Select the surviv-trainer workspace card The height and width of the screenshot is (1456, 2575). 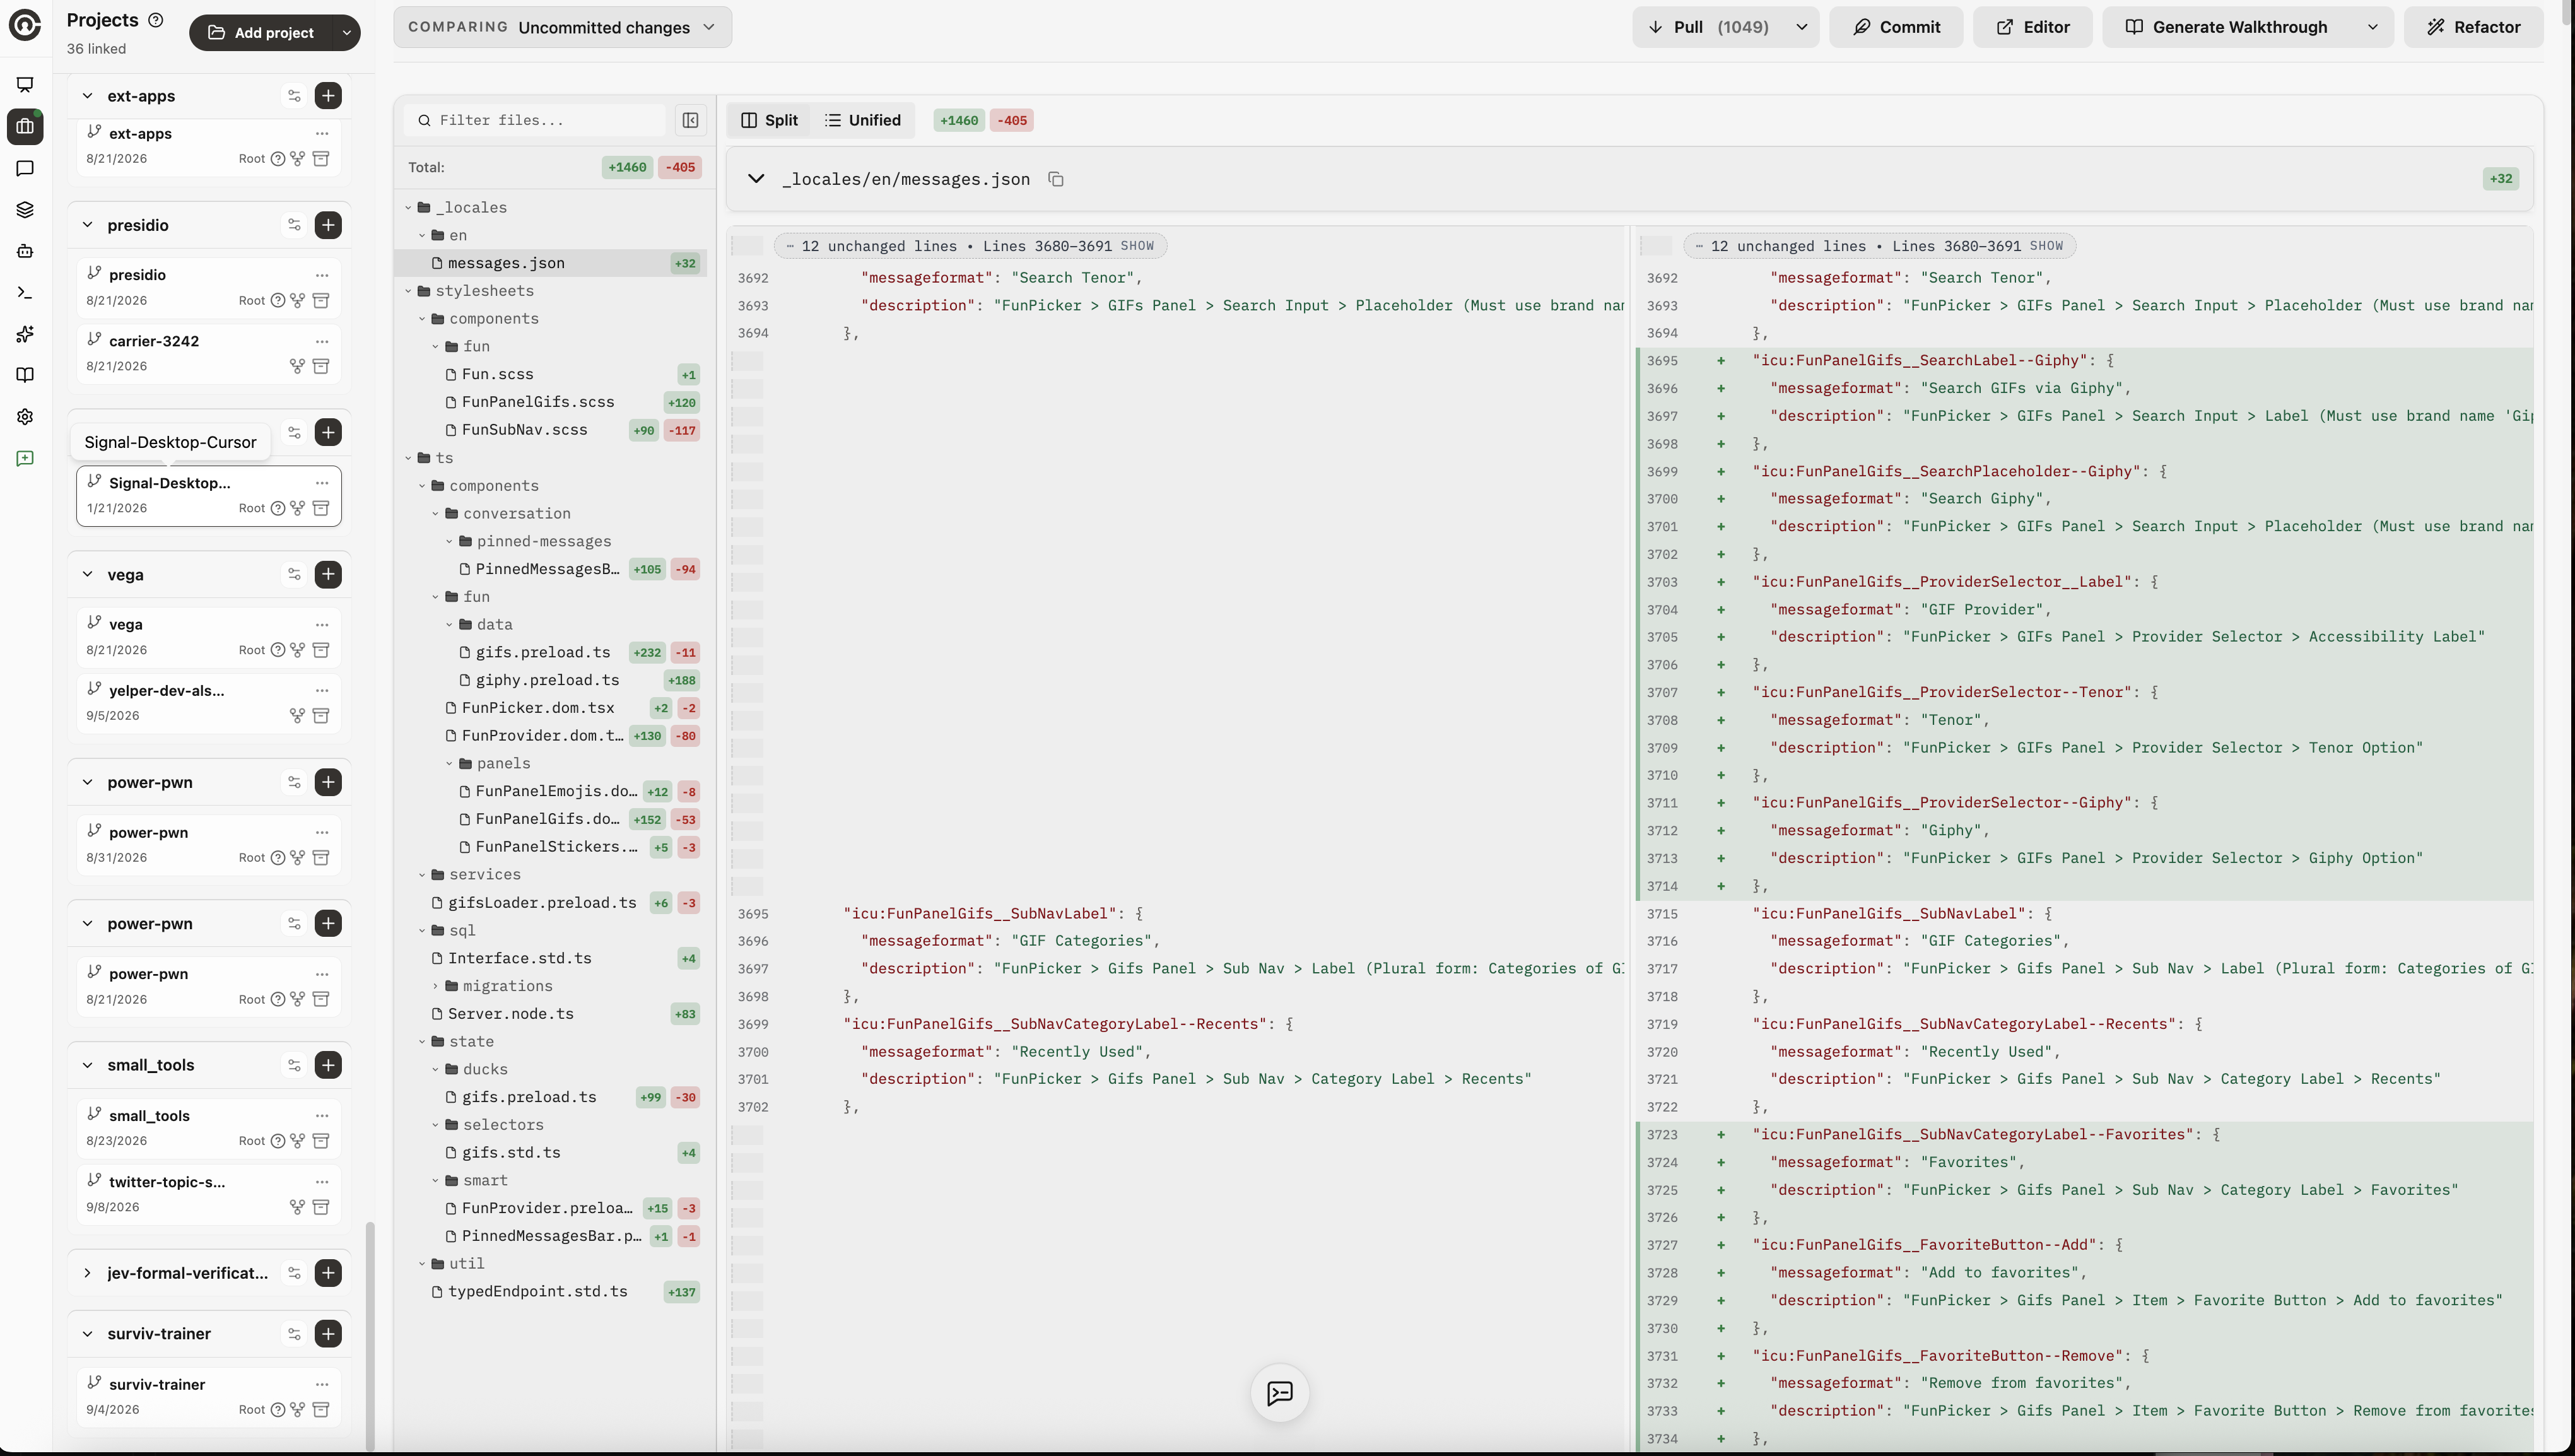tap(209, 1397)
